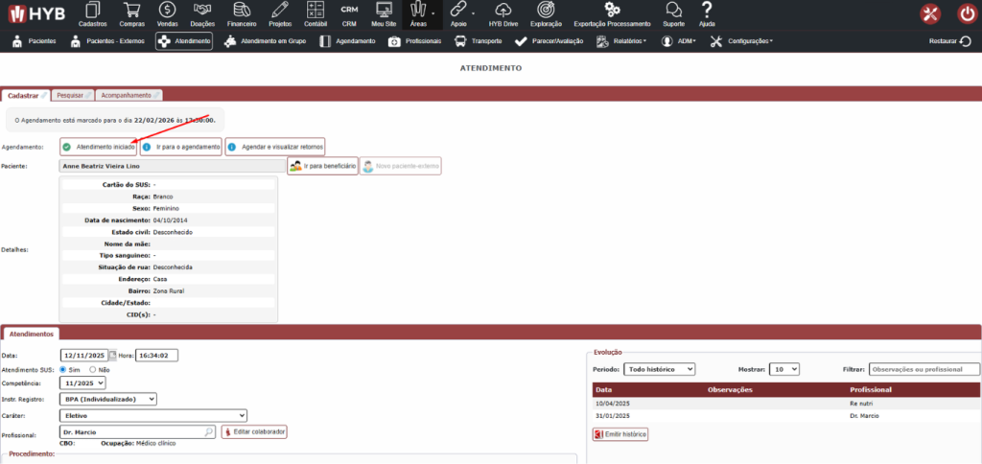Open the Compras shopping cart icon
Viewport: 982px width, 464px height.
pyautogui.click(x=132, y=11)
